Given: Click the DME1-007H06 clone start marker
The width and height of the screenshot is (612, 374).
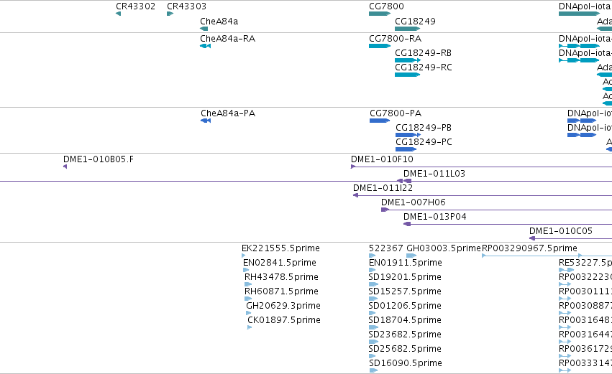Looking at the screenshot, I should click(x=385, y=210).
